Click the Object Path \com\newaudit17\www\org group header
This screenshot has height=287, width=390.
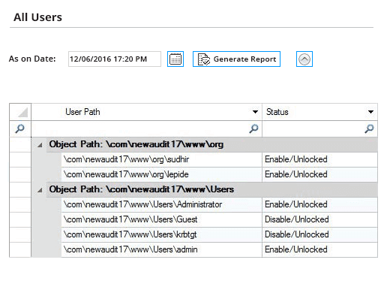coord(211,144)
